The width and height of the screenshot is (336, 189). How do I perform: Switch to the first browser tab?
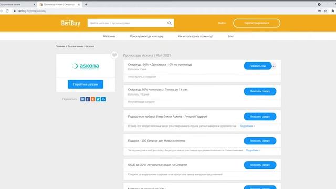[x=17, y=4]
